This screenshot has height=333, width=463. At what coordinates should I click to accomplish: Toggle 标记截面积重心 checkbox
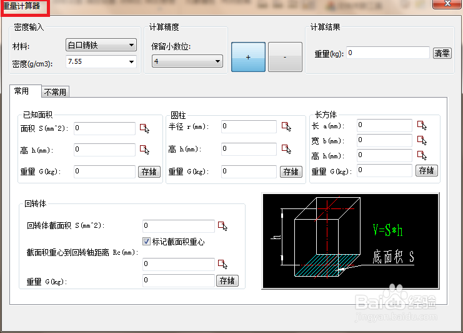point(146,242)
